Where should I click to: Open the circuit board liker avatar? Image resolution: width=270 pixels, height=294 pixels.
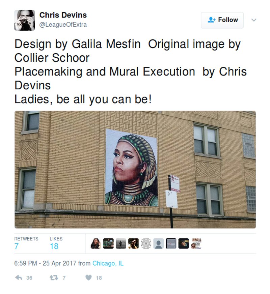click(108, 243)
